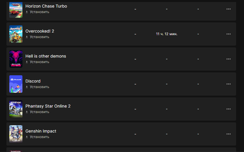Select the Genshin Impact cover thumbnail
The height and width of the screenshot is (152, 244).
(x=16, y=134)
